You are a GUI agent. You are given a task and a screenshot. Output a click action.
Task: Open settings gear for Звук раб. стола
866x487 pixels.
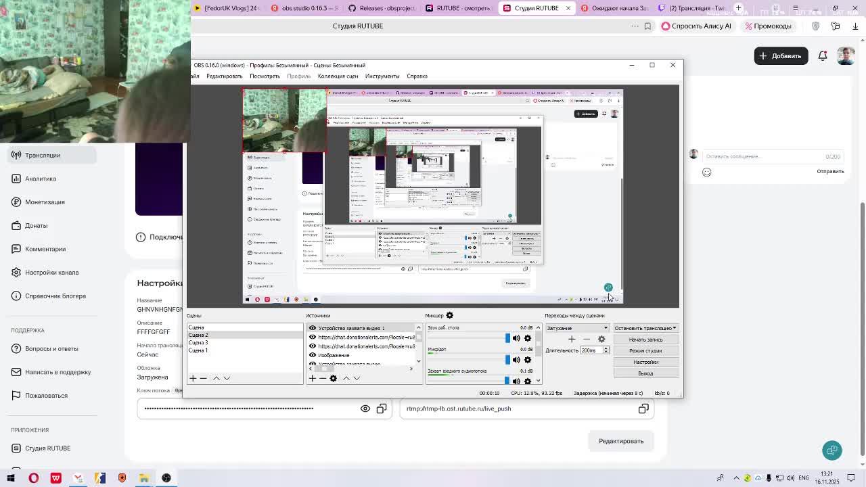click(x=528, y=338)
